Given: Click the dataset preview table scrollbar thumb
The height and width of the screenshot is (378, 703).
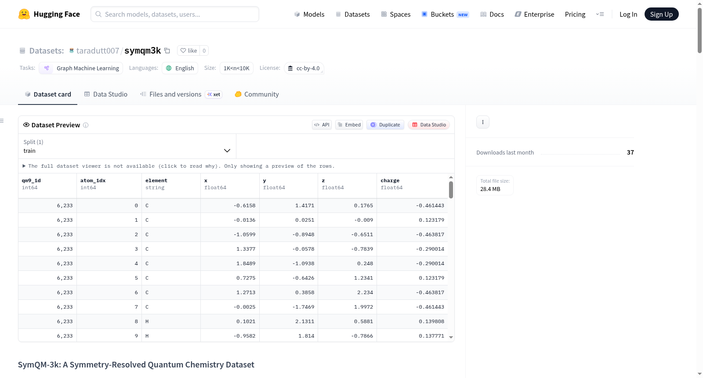Looking at the screenshot, I should 451,190.
